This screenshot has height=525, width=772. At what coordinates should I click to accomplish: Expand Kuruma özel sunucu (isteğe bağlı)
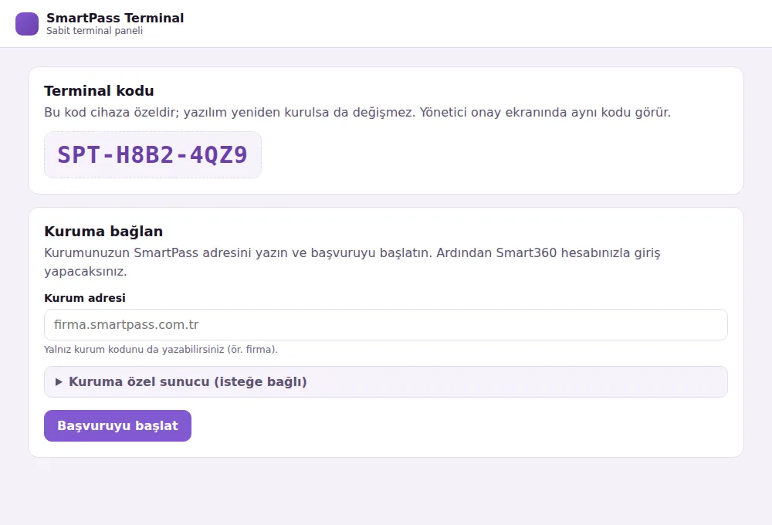(x=385, y=381)
